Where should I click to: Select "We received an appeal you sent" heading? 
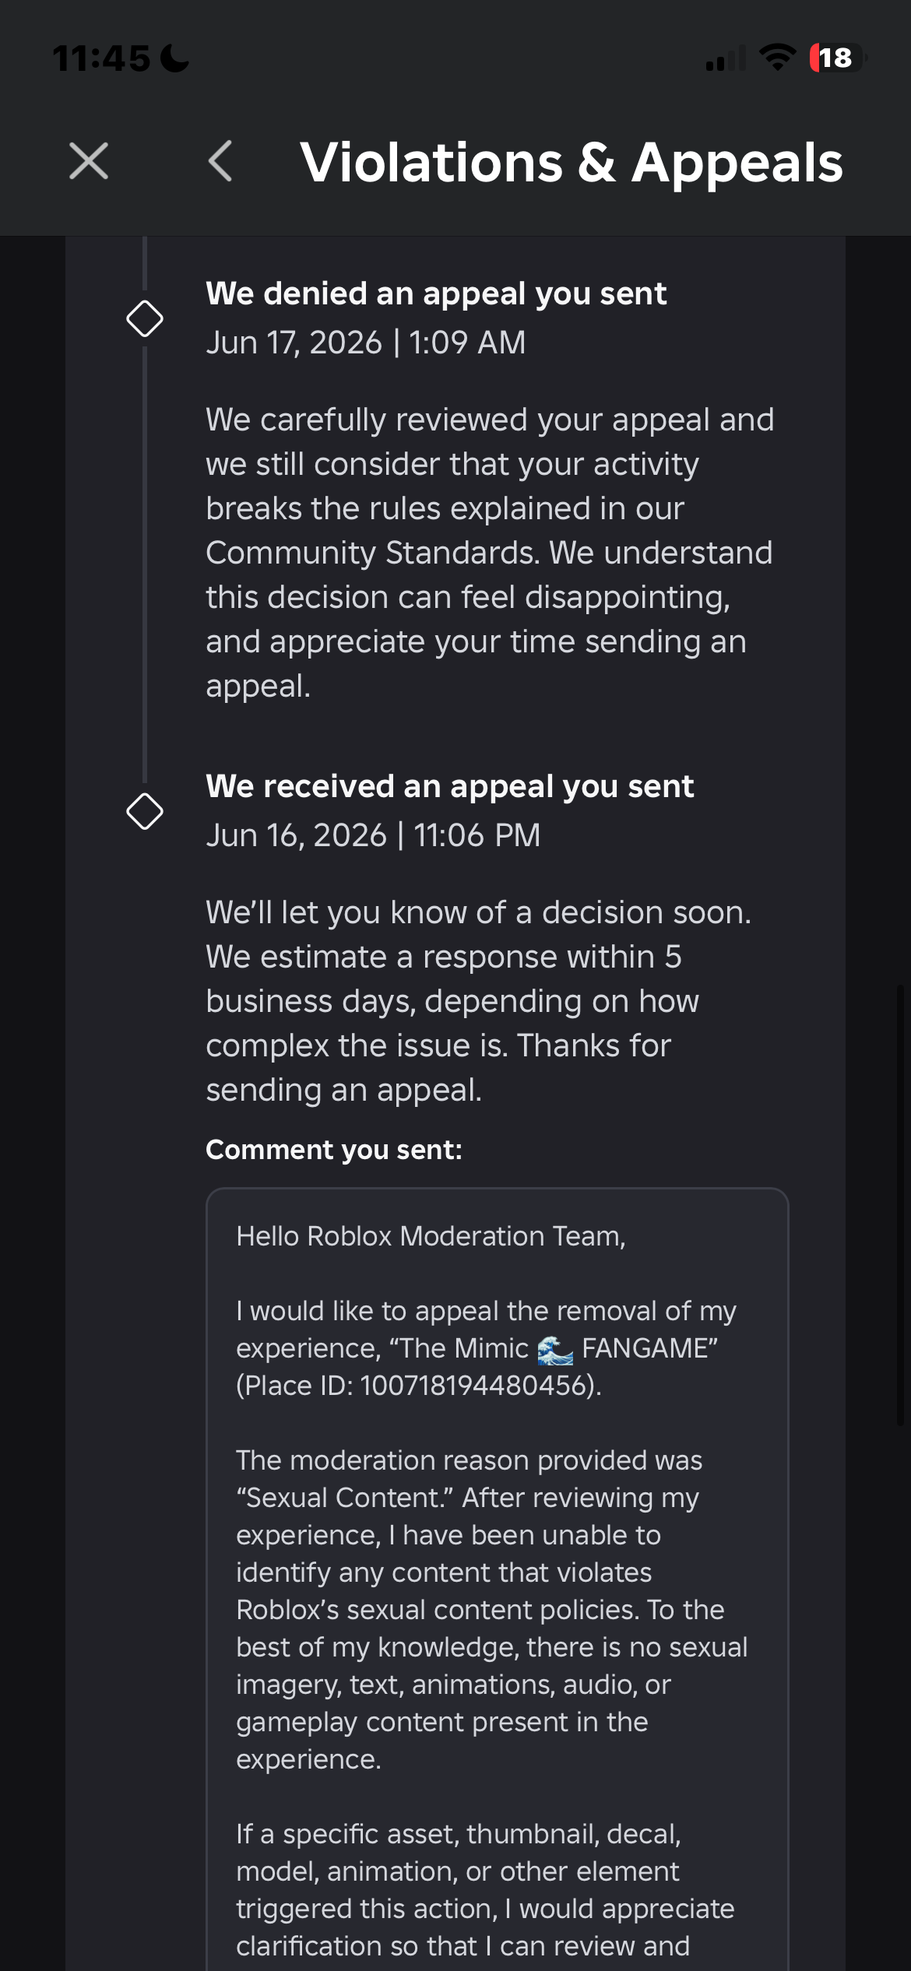449,786
